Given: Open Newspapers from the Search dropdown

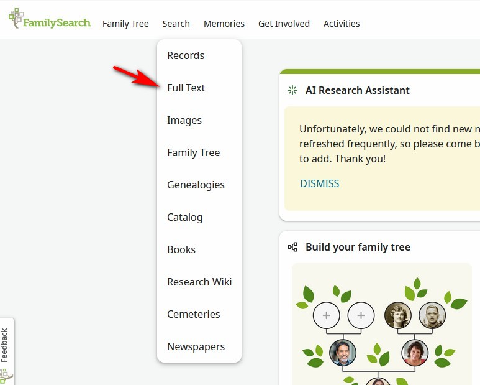Looking at the screenshot, I should 196,346.
